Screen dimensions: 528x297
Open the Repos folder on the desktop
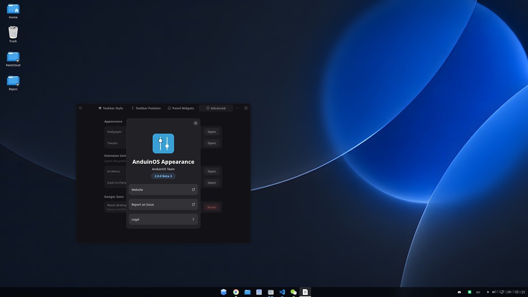click(x=13, y=83)
